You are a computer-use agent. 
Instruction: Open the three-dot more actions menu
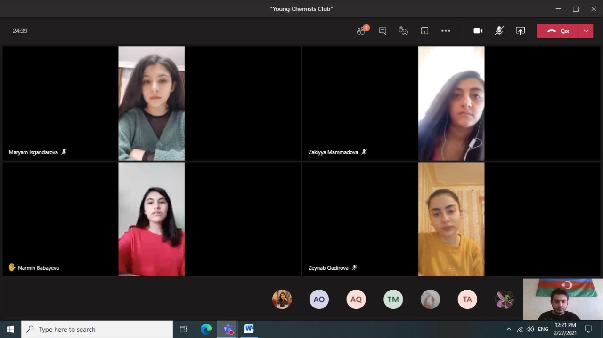[446, 31]
